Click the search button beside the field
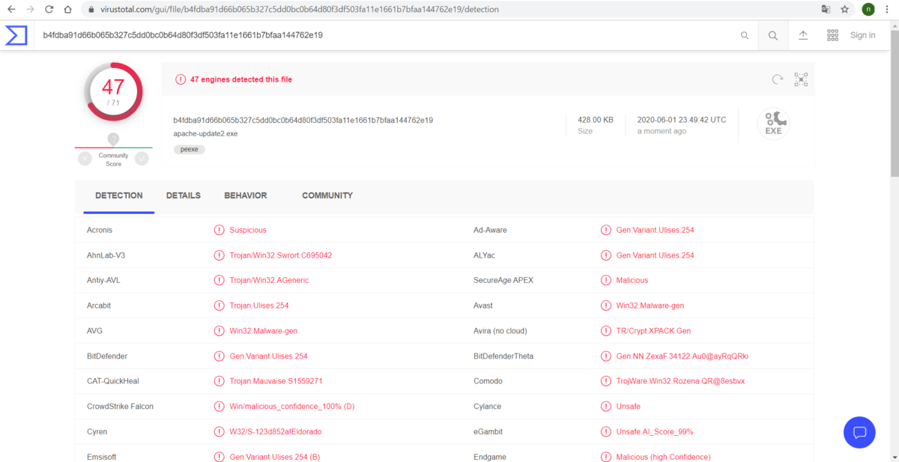Image resolution: width=899 pixels, height=462 pixels. point(773,35)
